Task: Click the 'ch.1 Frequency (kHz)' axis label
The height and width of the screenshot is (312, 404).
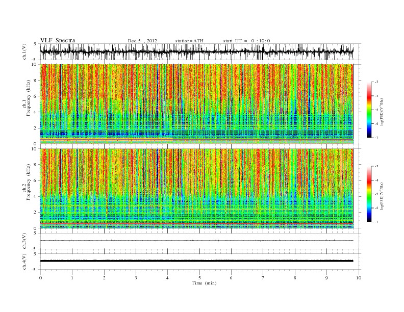Action: 27,98
